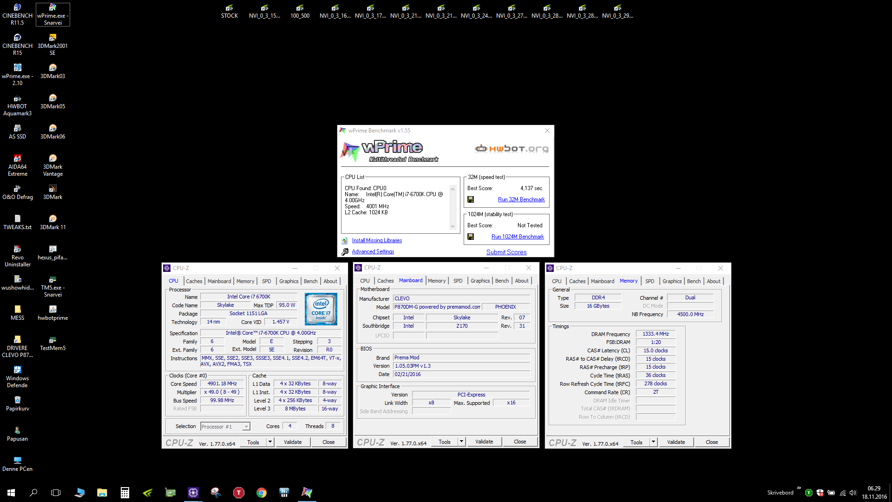Open CPU-Z from the taskbar
Screen dimensions: 892x502
click(193, 492)
